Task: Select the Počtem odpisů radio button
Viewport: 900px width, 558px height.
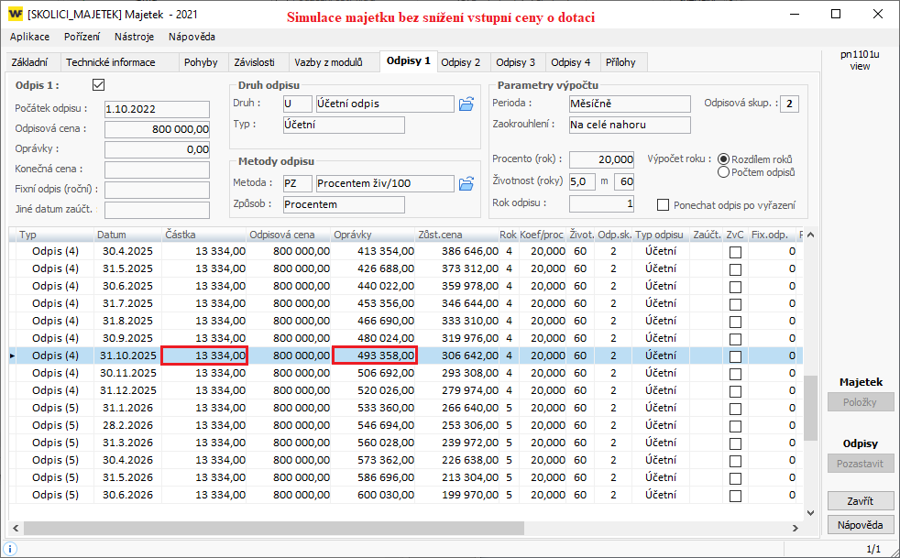Action: (724, 172)
